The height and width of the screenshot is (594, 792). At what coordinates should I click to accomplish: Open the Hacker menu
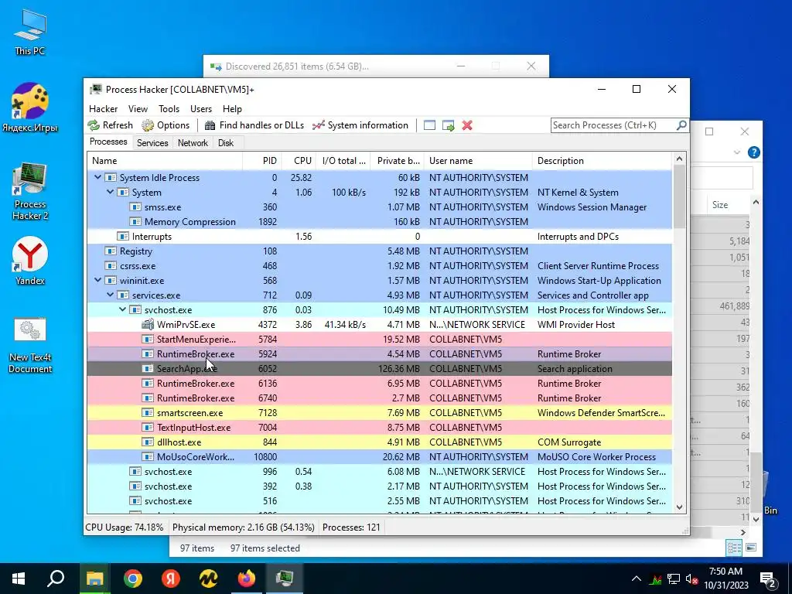point(103,108)
